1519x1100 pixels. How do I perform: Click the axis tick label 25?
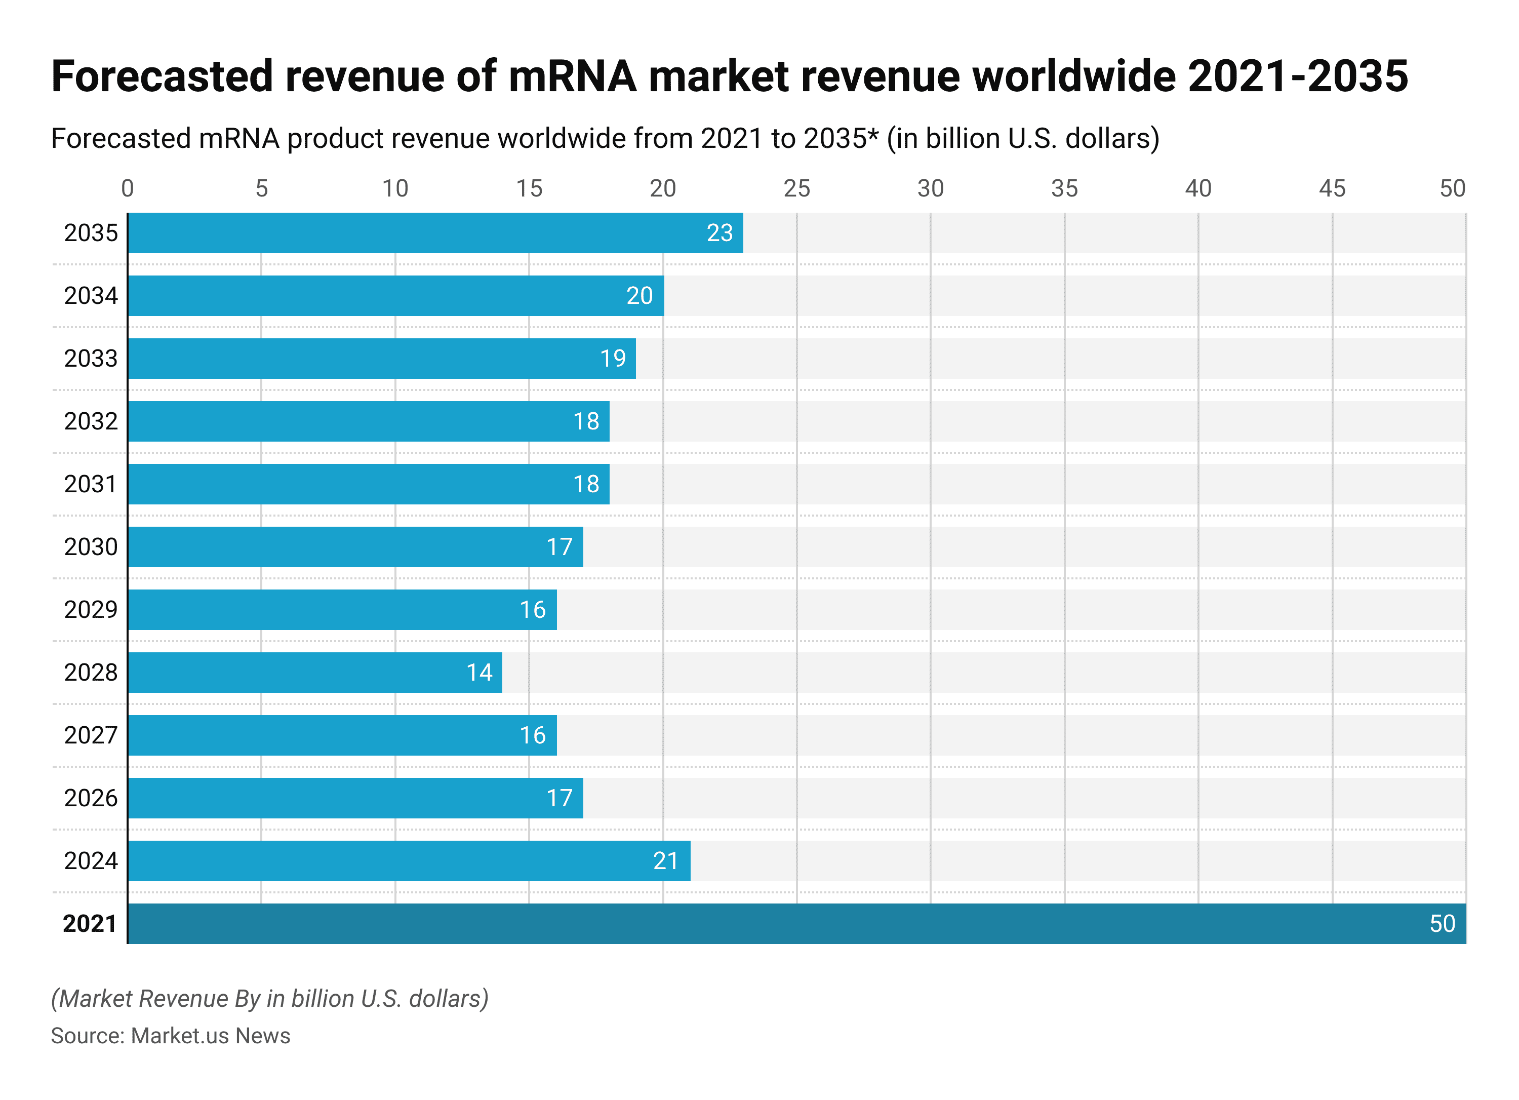coord(796,188)
